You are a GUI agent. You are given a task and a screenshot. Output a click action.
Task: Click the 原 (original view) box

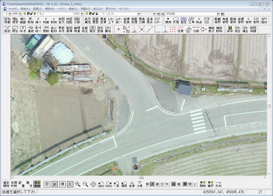[47, 184]
